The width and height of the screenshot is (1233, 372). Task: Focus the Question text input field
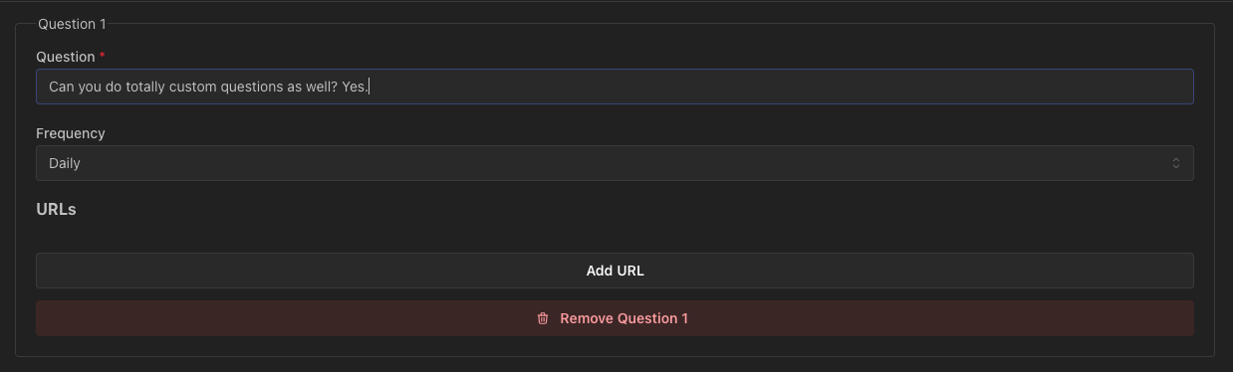coord(615,87)
